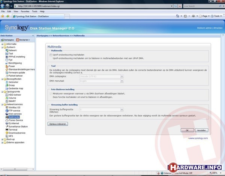Click the Afmelden link
Image resolution: width=225 pixels, height=176 pixels.
pos(218,28)
